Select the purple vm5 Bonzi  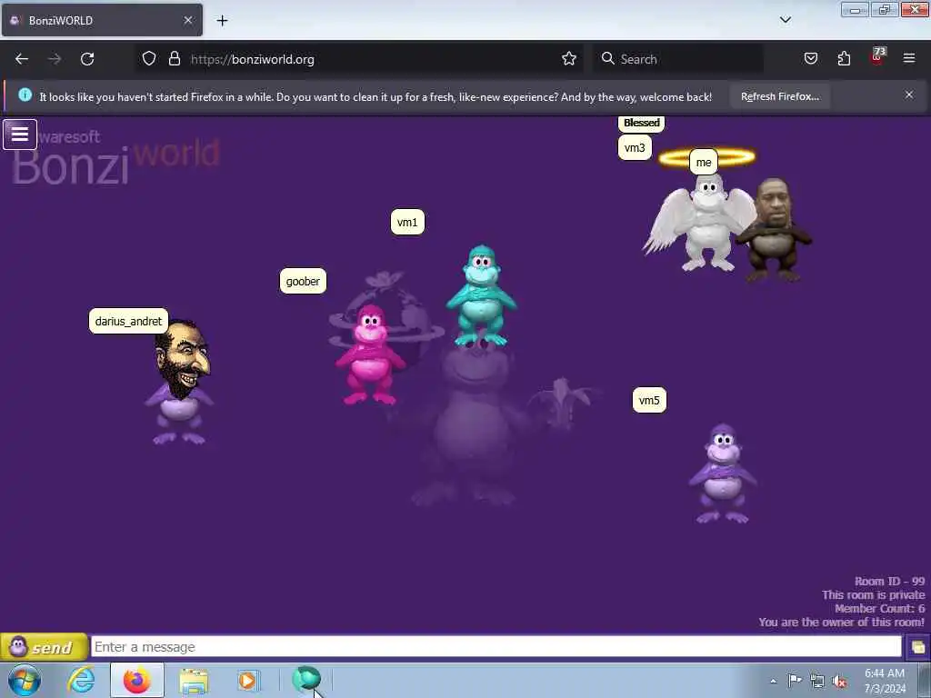click(x=723, y=474)
